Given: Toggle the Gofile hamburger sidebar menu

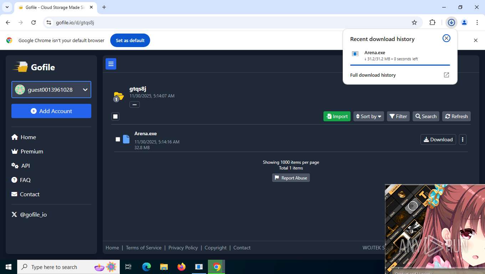Looking at the screenshot, I should pyautogui.click(x=111, y=64).
